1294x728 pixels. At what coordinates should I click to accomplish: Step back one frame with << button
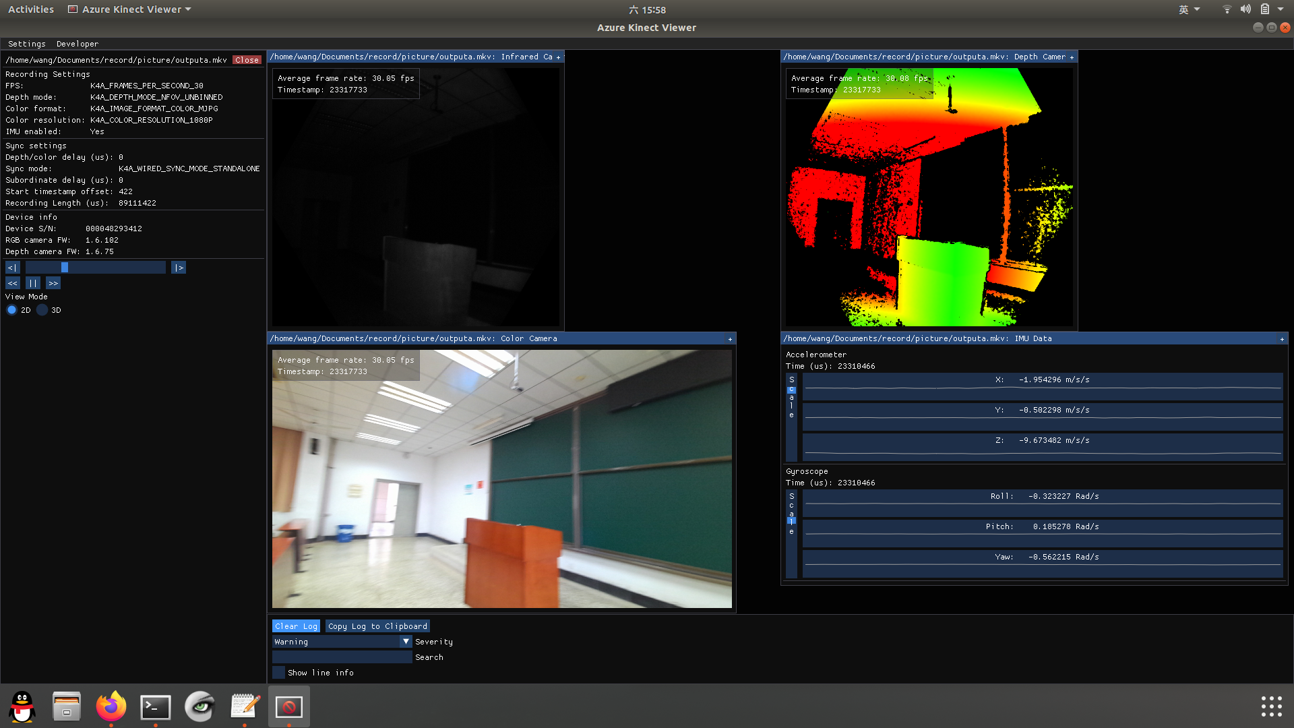(12, 282)
